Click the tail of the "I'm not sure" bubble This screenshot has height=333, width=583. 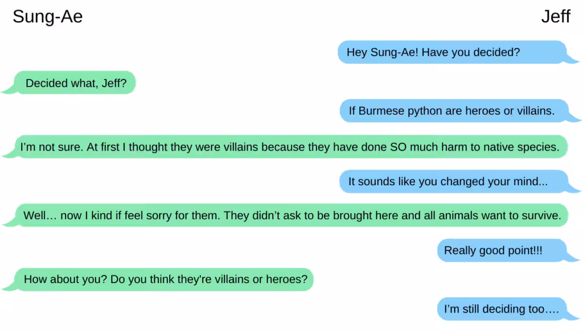(x=7, y=154)
